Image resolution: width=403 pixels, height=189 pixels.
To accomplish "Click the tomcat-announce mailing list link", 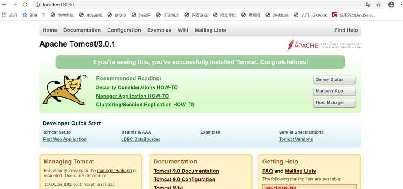I will 280,187.
